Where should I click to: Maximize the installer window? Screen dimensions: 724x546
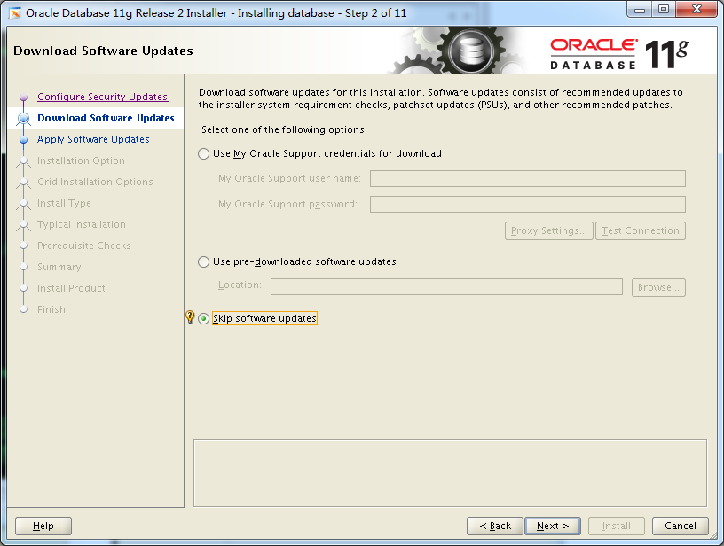tap(664, 9)
